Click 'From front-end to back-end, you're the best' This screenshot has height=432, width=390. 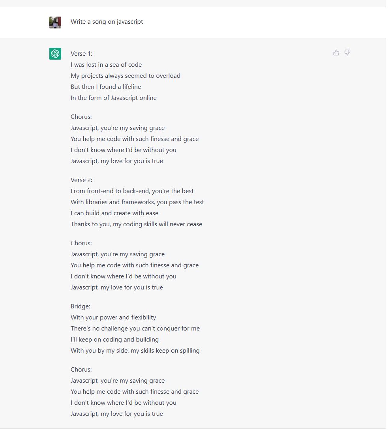coord(133,193)
